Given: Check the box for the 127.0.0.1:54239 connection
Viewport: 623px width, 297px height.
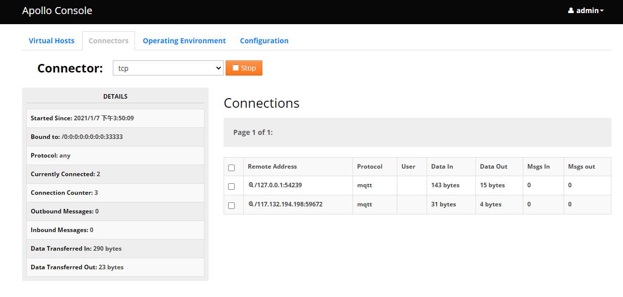Looking at the screenshot, I should point(232,186).
